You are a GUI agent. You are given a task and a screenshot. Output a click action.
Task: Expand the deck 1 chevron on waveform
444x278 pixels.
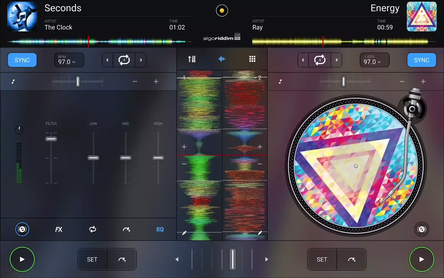(189, 78)
